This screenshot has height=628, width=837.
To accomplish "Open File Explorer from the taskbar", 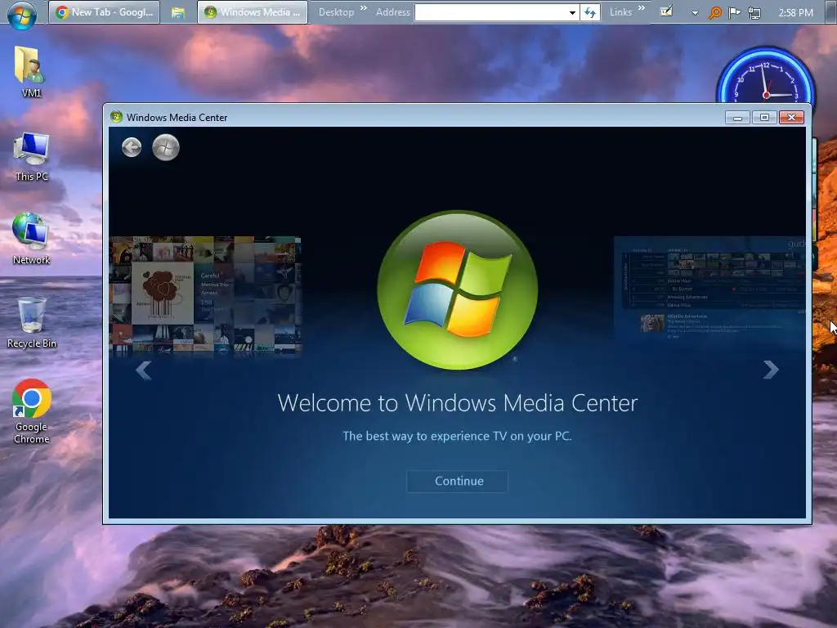I will point(177,12).
